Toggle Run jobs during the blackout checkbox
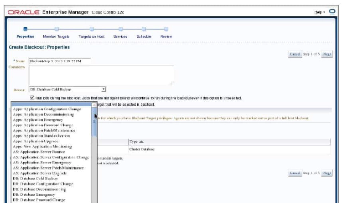 point(32,98)
